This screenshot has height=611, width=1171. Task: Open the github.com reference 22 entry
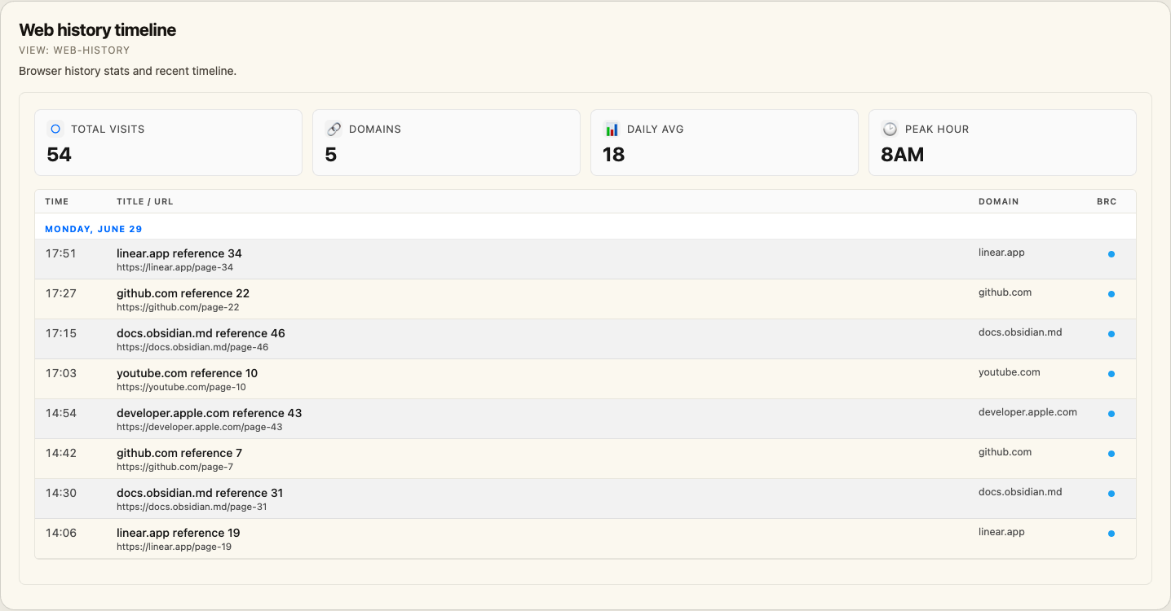coord(183,293)
